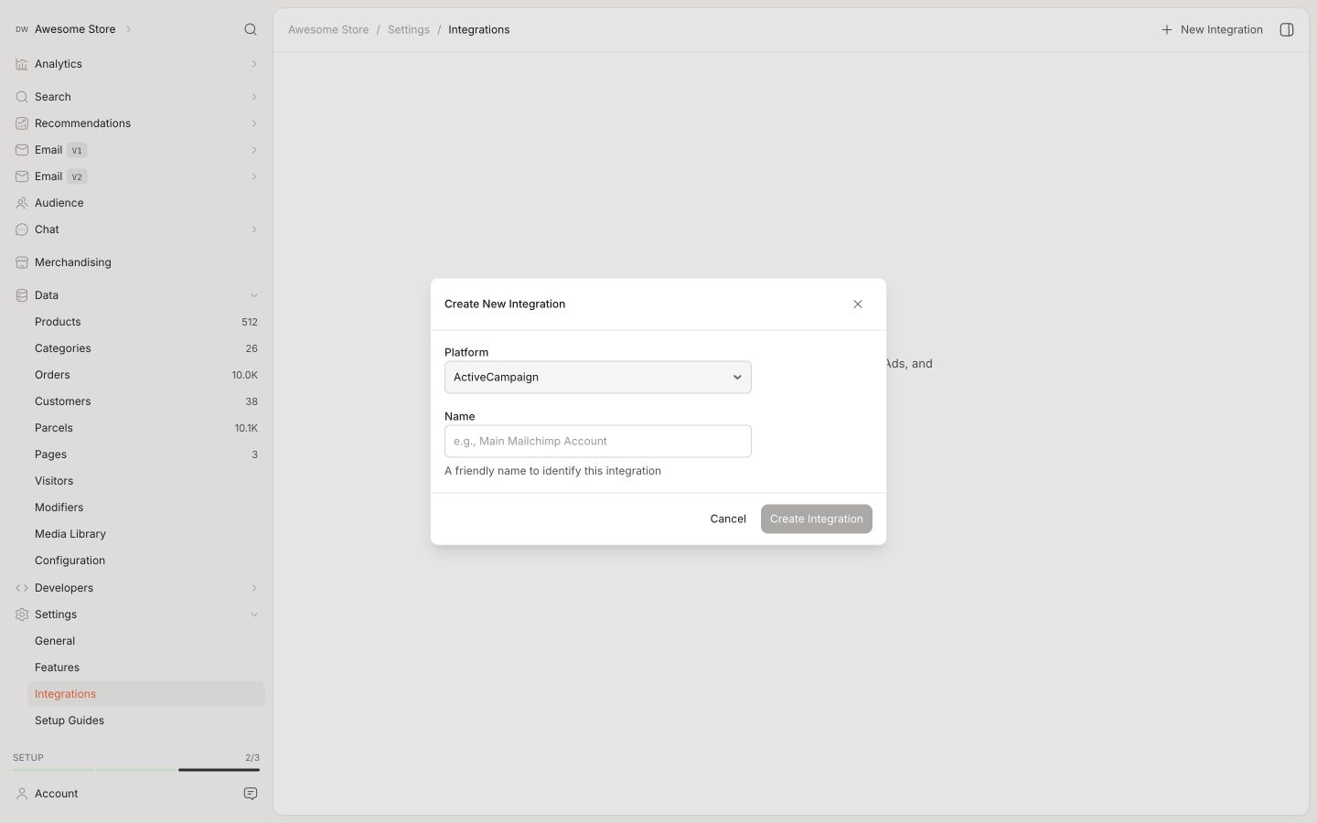Viewport: 1317px width, 823px height.
Task: Click the Developers code brackets icon
Action: click(22, 588)
